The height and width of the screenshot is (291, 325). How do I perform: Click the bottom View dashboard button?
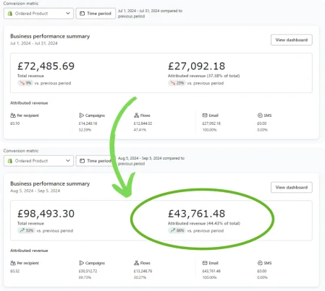click(x=292, y=187)
